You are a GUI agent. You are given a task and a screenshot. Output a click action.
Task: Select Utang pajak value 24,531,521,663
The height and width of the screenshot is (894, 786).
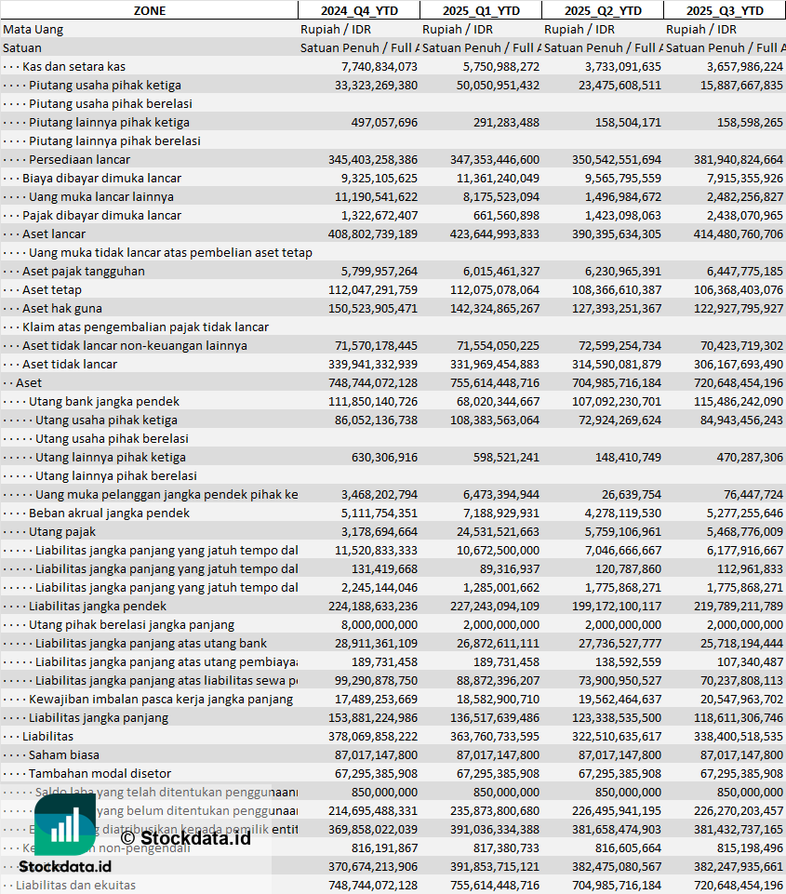point(498,532)
